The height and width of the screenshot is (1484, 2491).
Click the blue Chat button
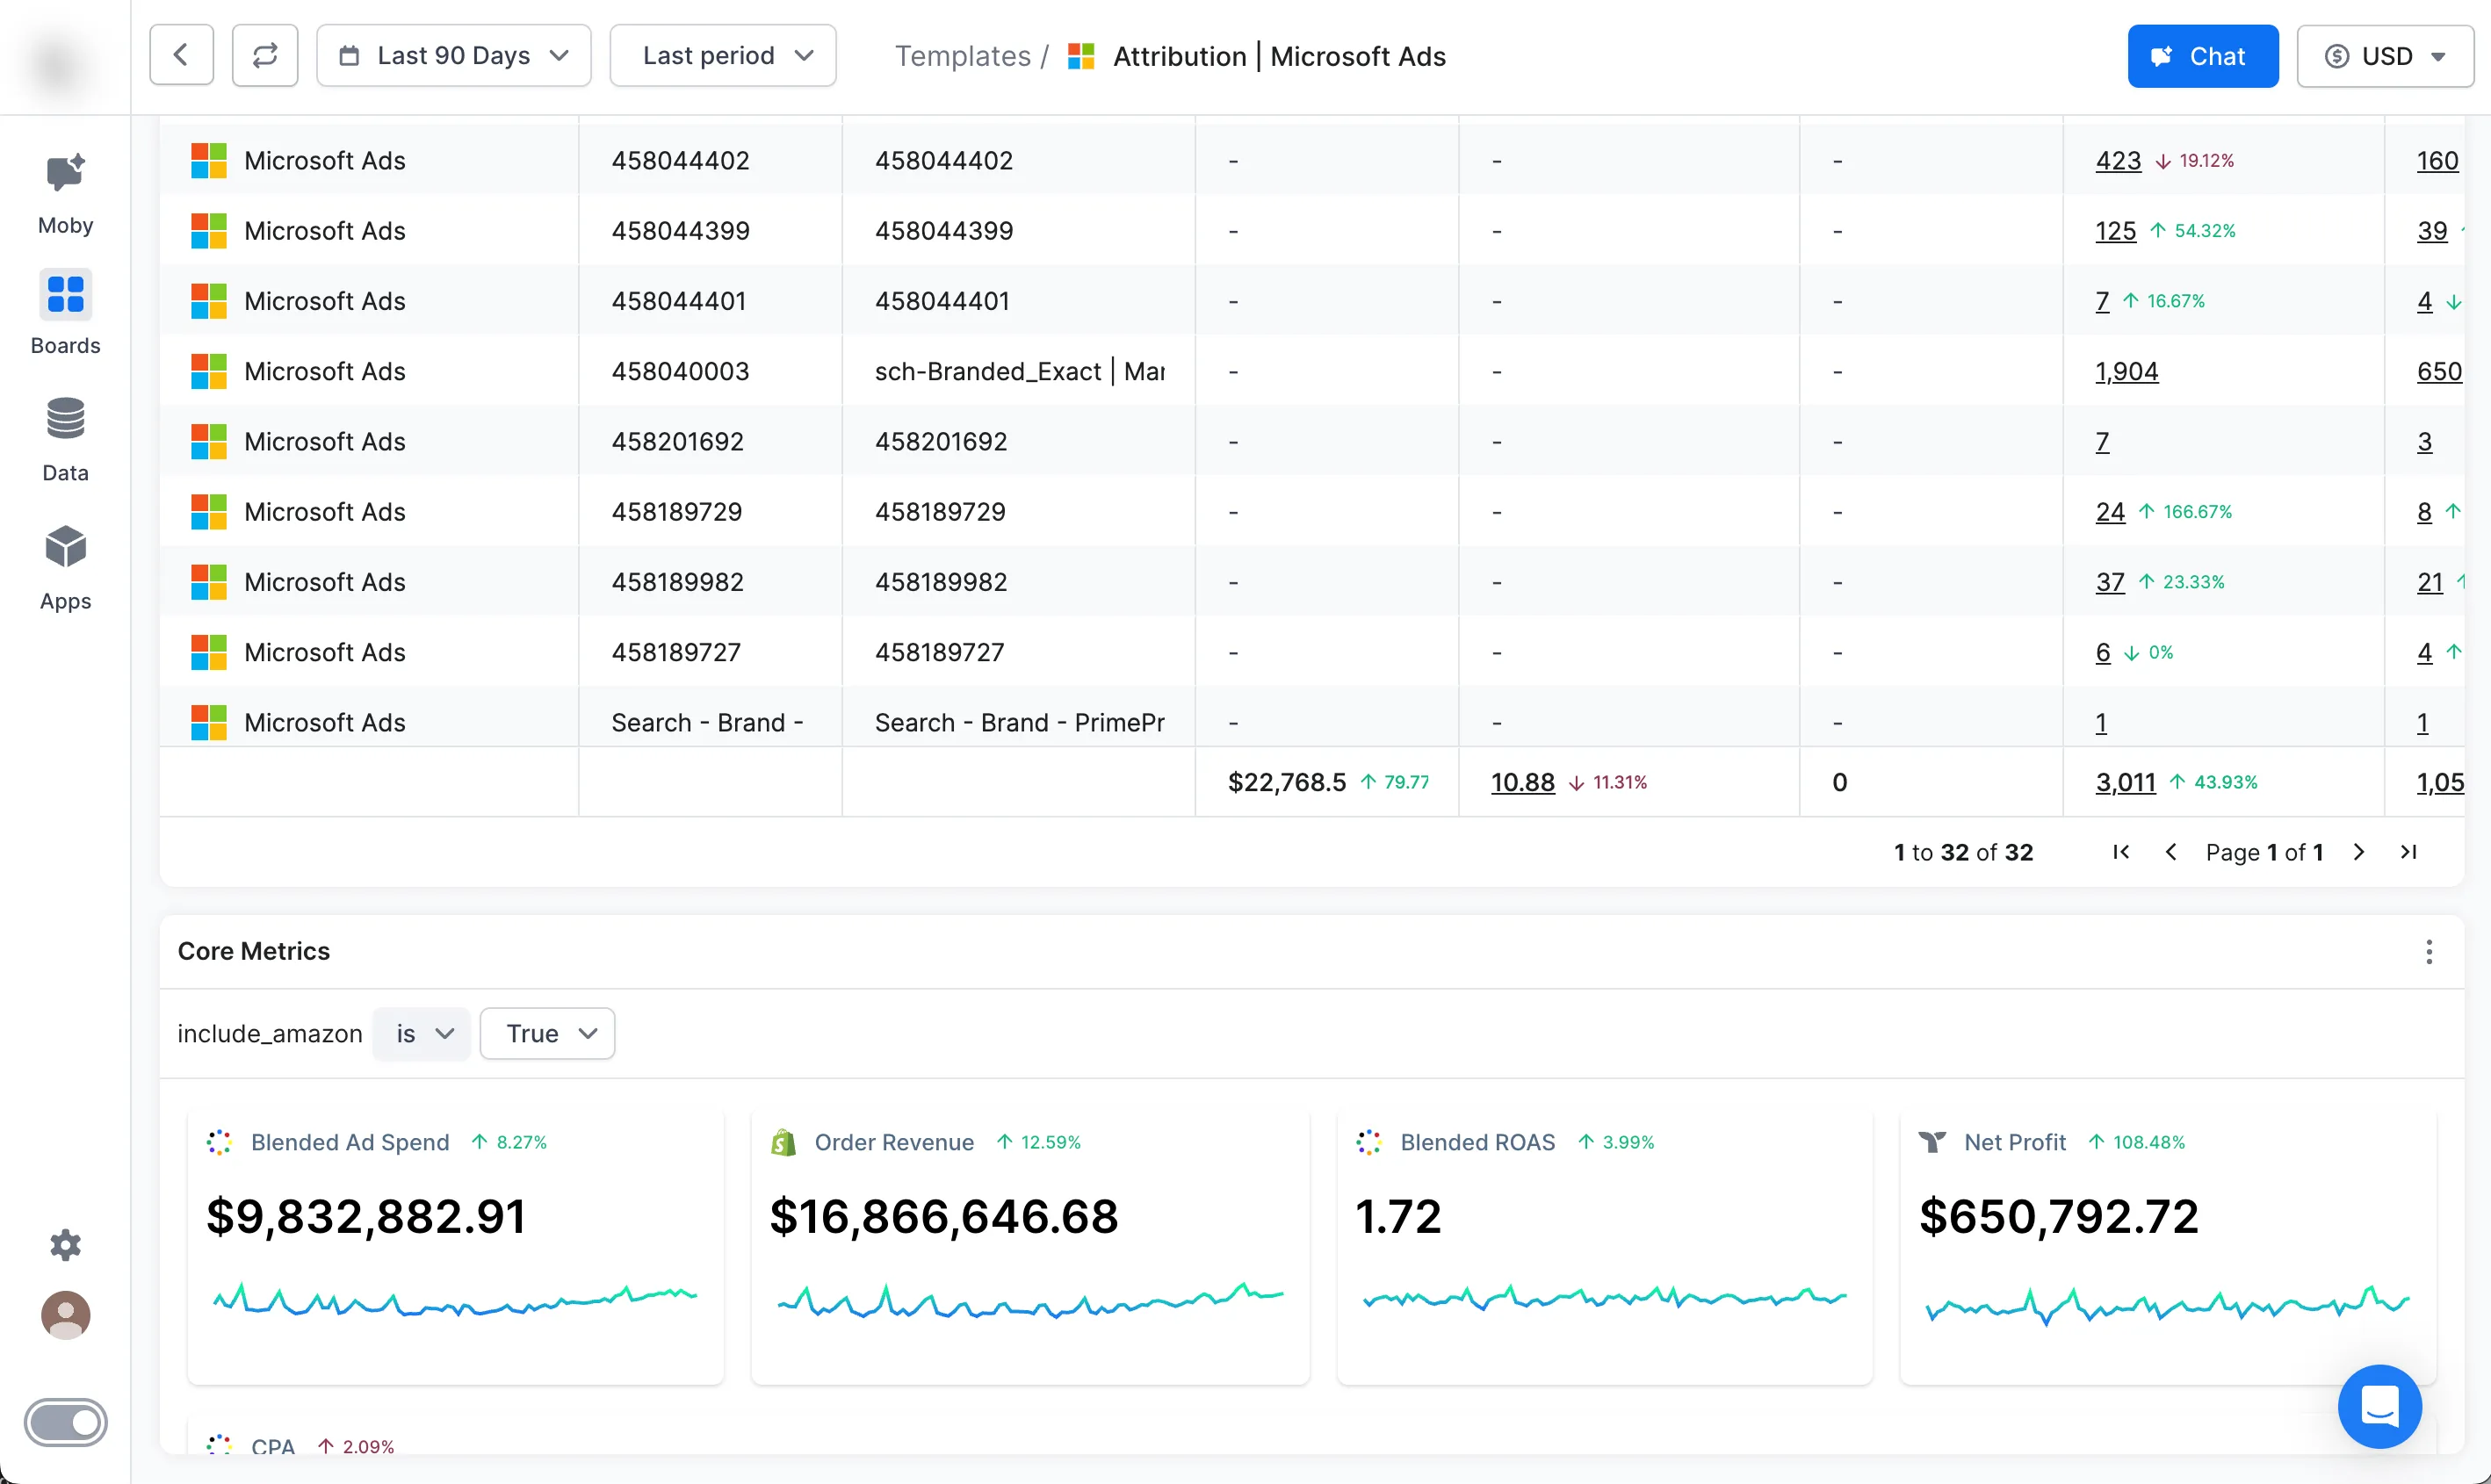[x=2202, y=56]
